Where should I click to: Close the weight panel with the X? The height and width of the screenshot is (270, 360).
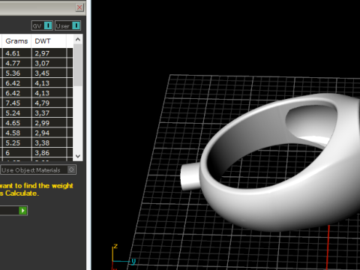(79, 7)
